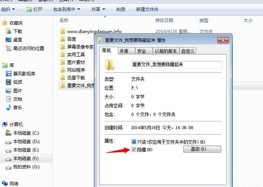Open the 暴风影视库 library icon
This screenshot has height=187, width=263.
point(8,74)
